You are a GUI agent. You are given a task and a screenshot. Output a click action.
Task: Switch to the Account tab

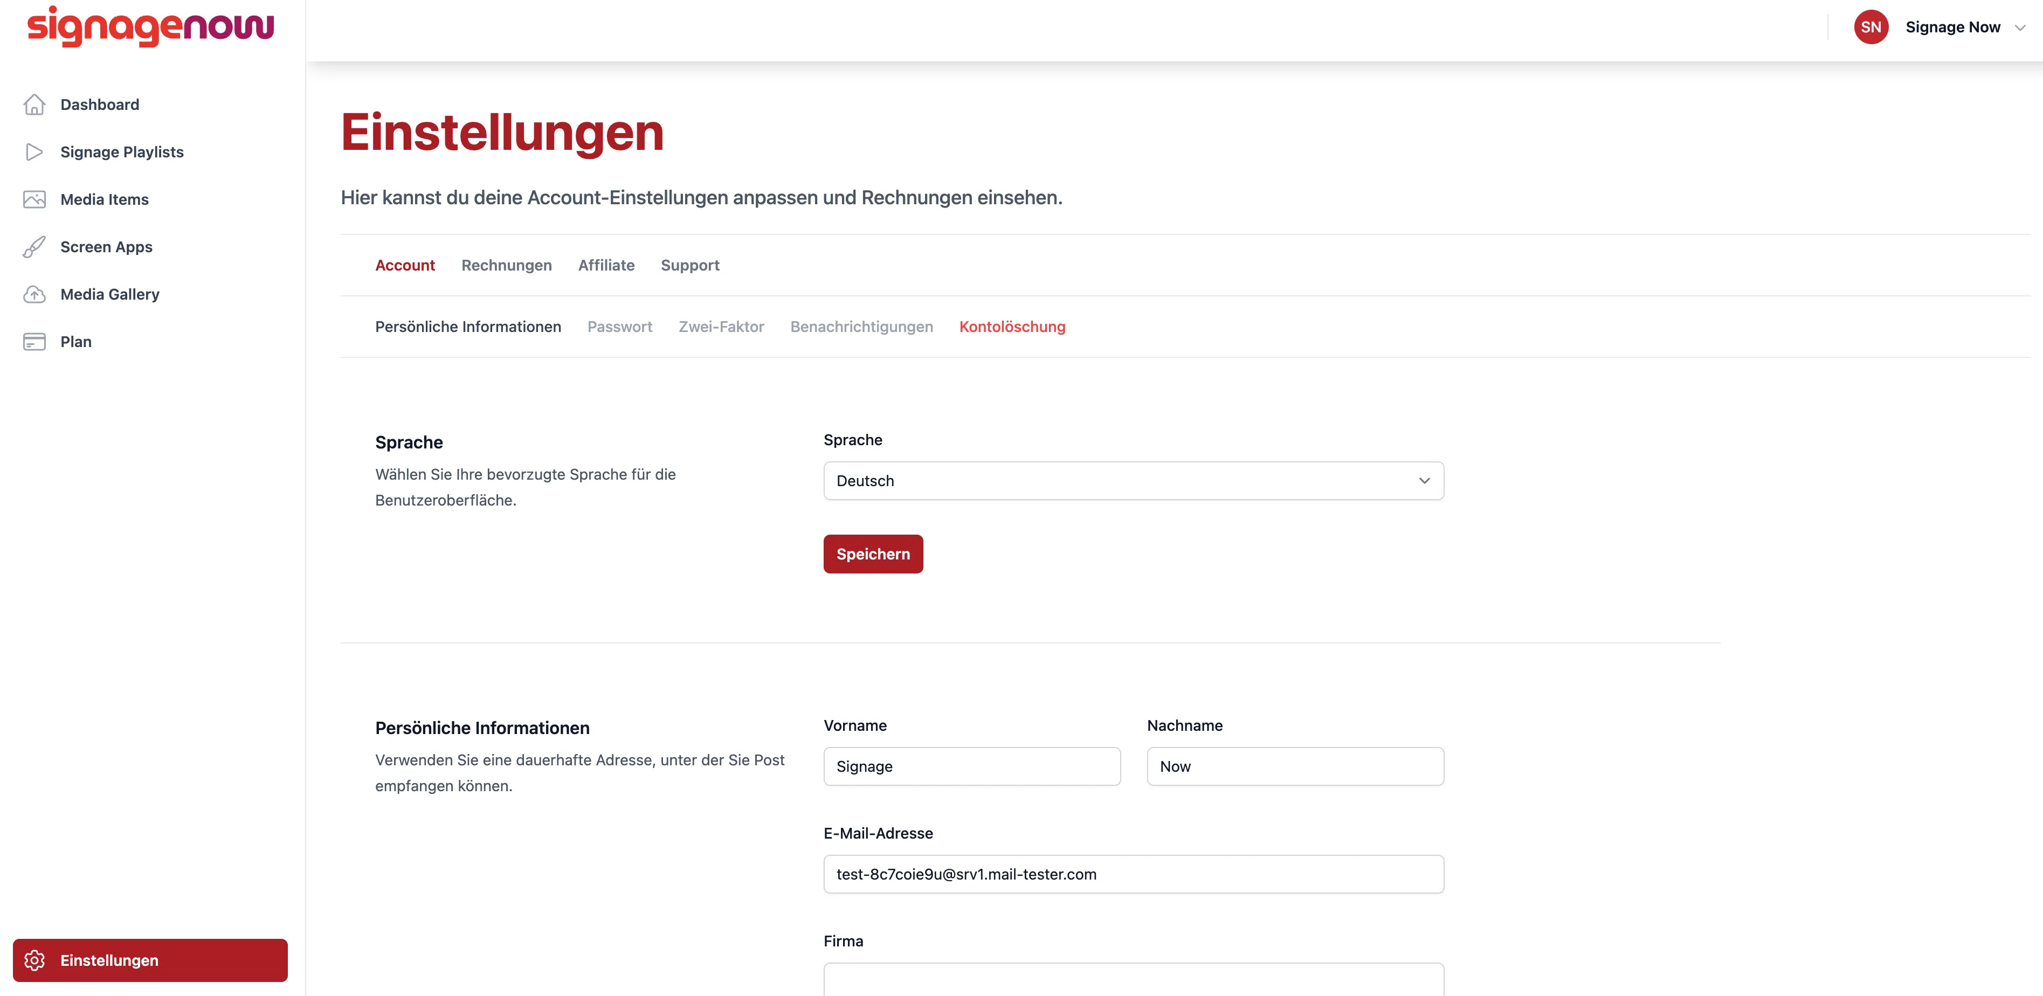(404, 266)
